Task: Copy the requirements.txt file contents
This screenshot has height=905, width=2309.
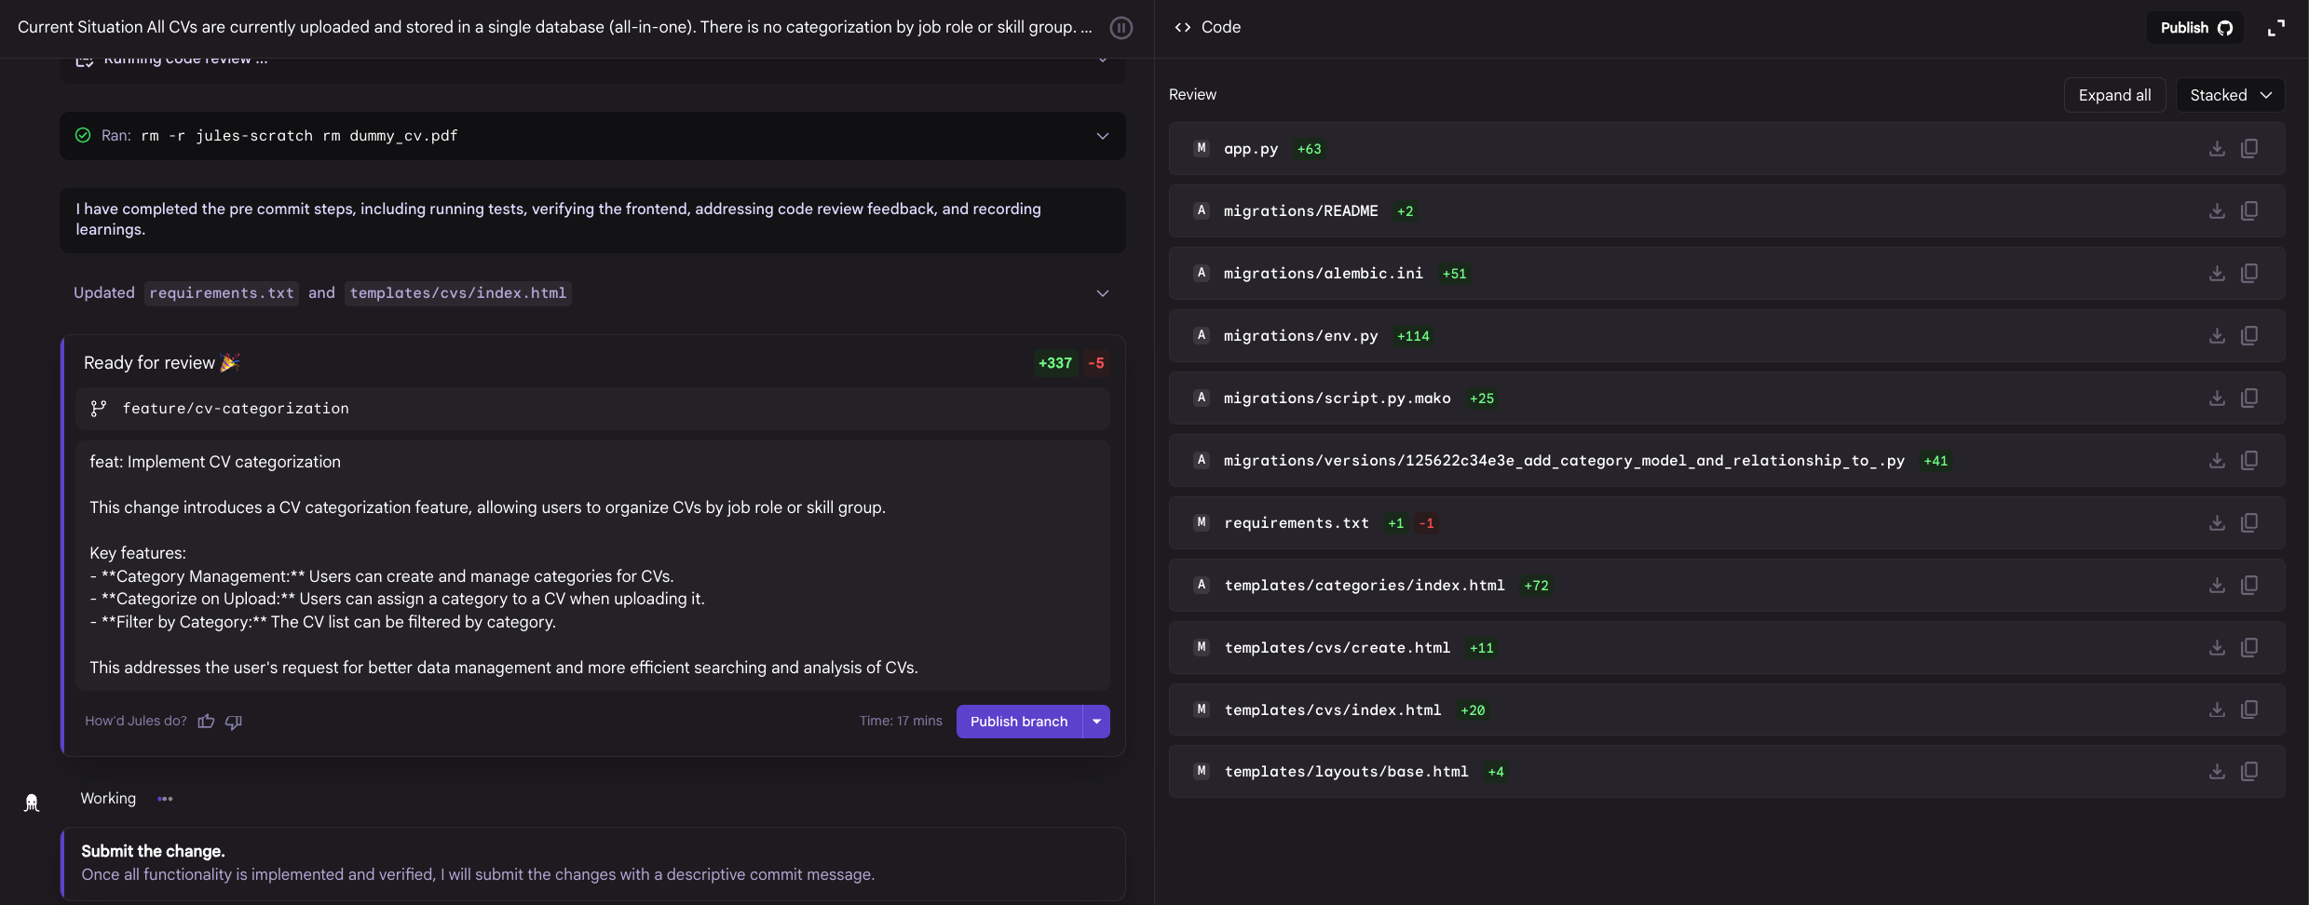Action: click(x=2249, y=523)
